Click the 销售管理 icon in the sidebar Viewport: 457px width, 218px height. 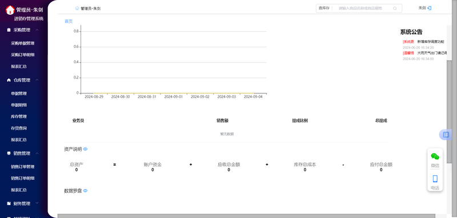coord(9,153)
